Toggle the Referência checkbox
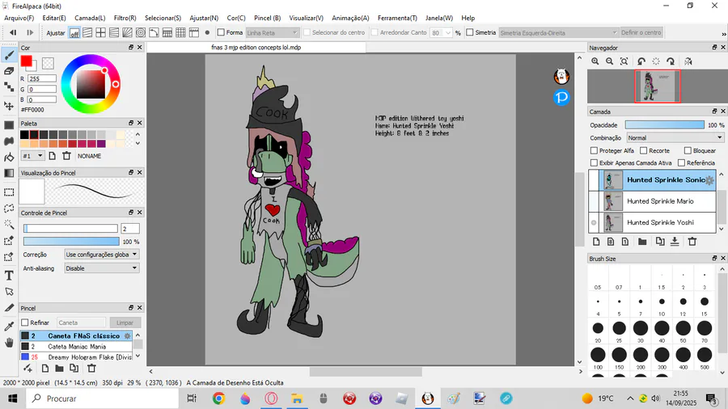Image resolution: width=728 pixels, height=409 pixels. coord(682,162)
